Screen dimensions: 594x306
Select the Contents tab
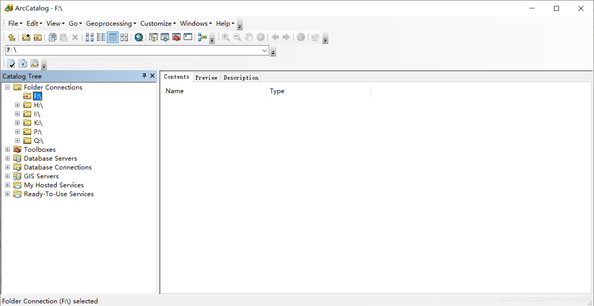pyautogui.click(x=177, y=77)
